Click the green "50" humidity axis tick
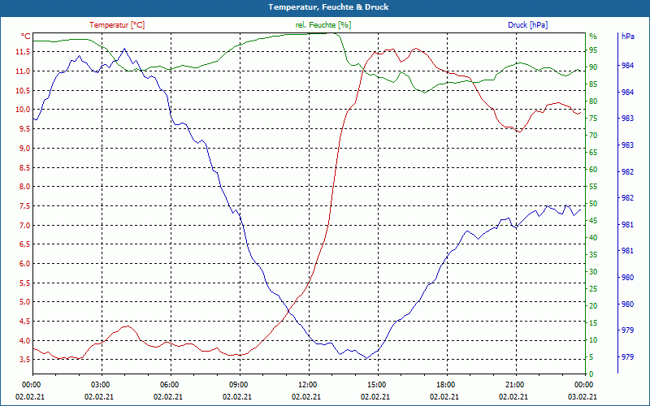Viewport: 650px width, 406px height. (593, 204)
